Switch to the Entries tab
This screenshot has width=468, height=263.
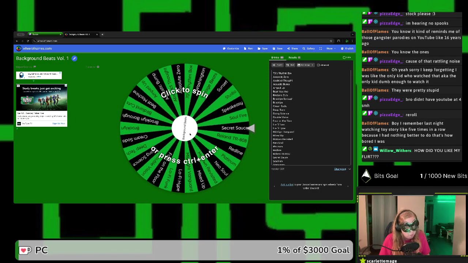(277, 57)
